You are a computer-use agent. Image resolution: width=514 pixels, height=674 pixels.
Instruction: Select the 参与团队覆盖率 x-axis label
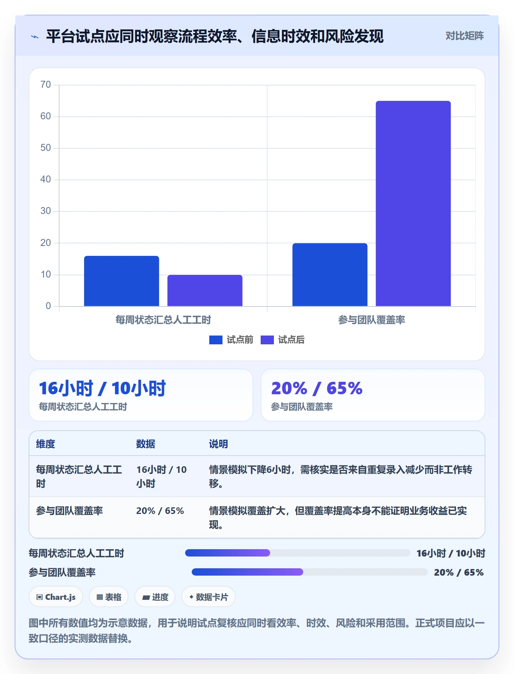pos(372,320)
